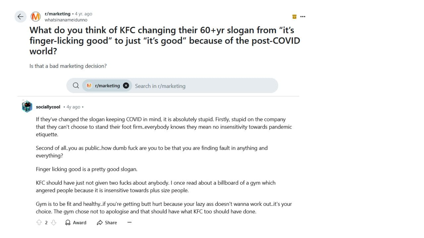424x238 pixels.
Task: Click sociallycool's avatar image
Action: pos(27,106)
